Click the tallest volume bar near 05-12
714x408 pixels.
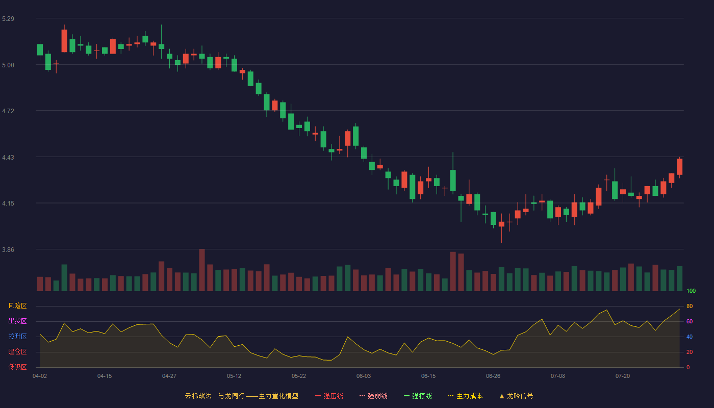tap(202, 270)
